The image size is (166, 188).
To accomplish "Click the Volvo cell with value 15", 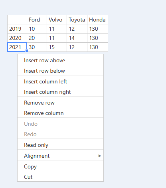I will (57, 47).
